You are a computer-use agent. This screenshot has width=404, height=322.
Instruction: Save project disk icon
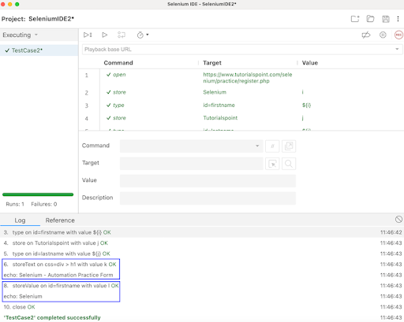click(386, 19)
